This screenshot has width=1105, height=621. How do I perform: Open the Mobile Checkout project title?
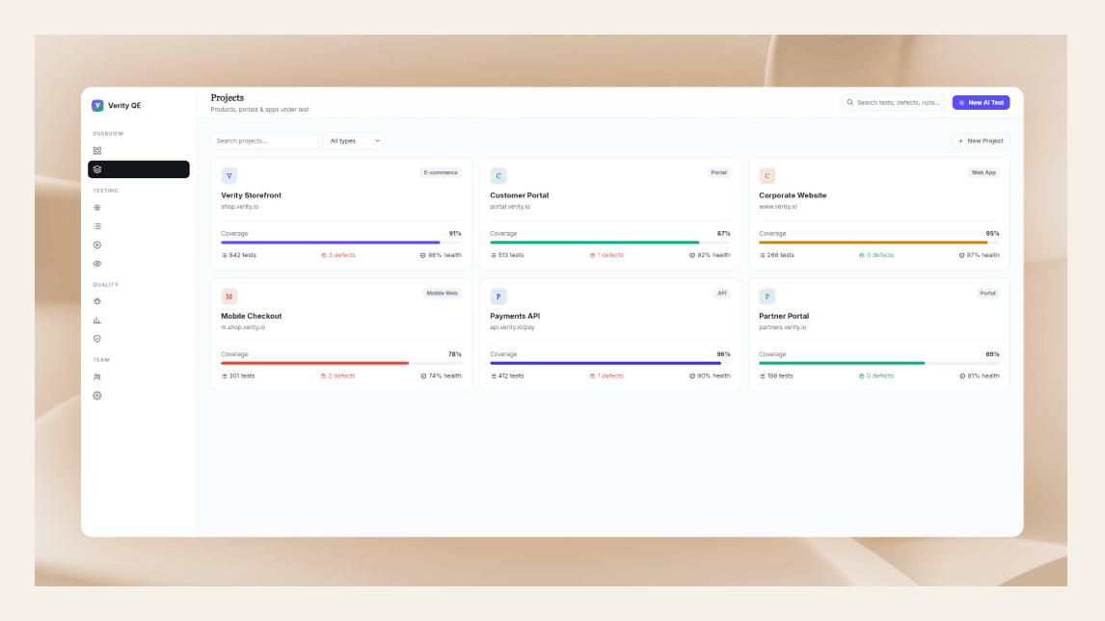[251, 317]
